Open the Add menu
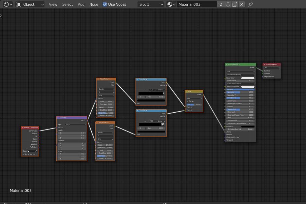The width and height of the screenshot is (306, 204). click(x=81, y=4)
